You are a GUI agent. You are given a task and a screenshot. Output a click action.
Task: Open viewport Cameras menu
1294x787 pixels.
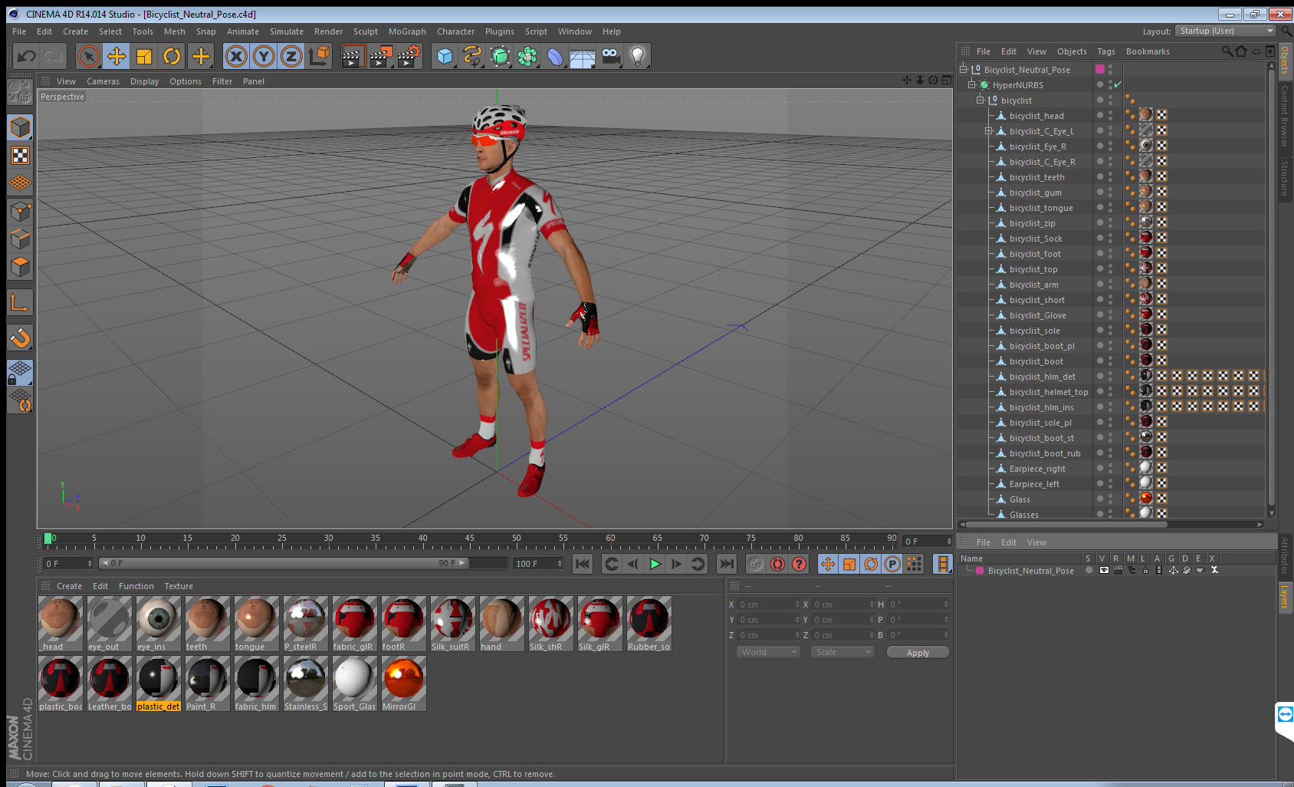click(x=103, y=81)
